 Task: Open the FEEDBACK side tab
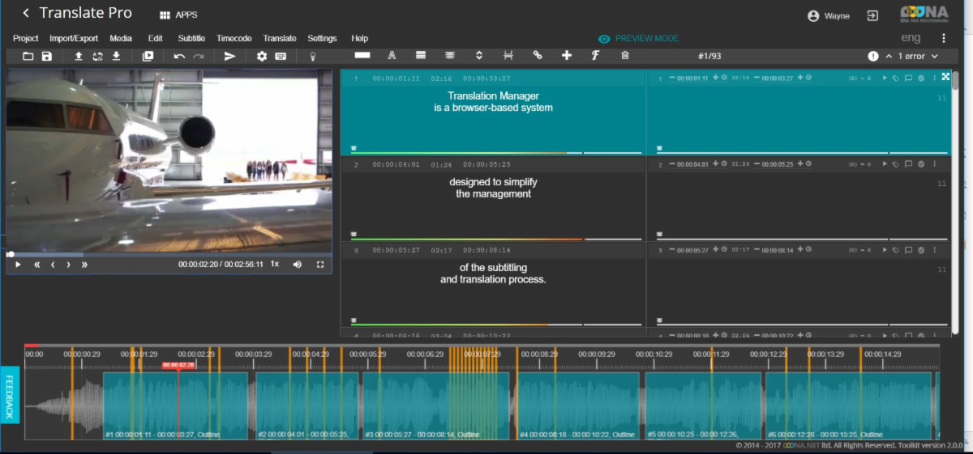pos(11,394)
